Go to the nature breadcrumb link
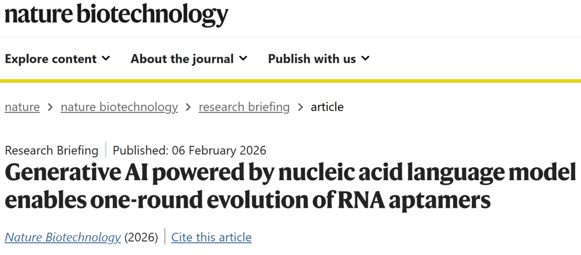Screen dimensions: 581x255 point(22,107)
